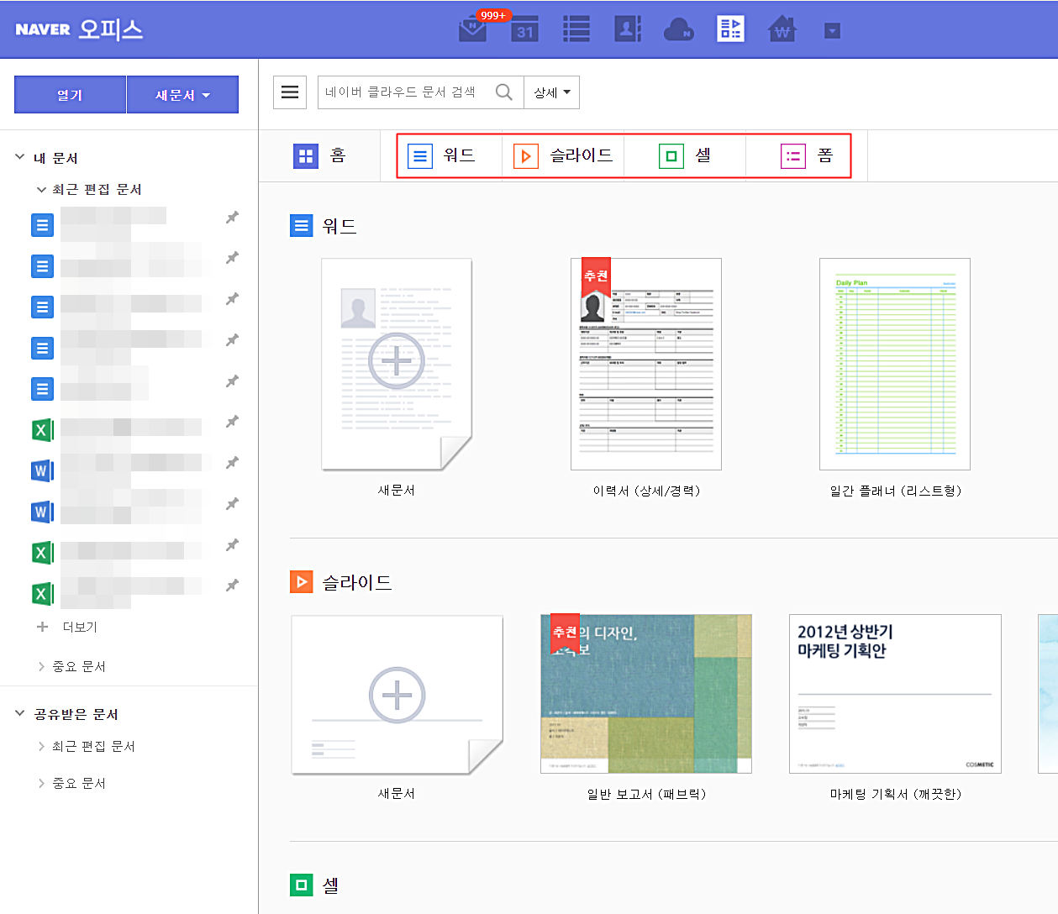Click 더보기 to show more recent documents
The height and width of the screenshot is (914, 1058).
80,627
